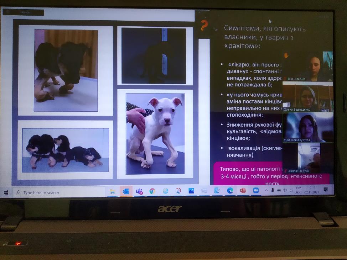Viewport: 347px width, 260px height.
Task: Switch to Outlook on the taskbar
Action: [x=126, y=191]
